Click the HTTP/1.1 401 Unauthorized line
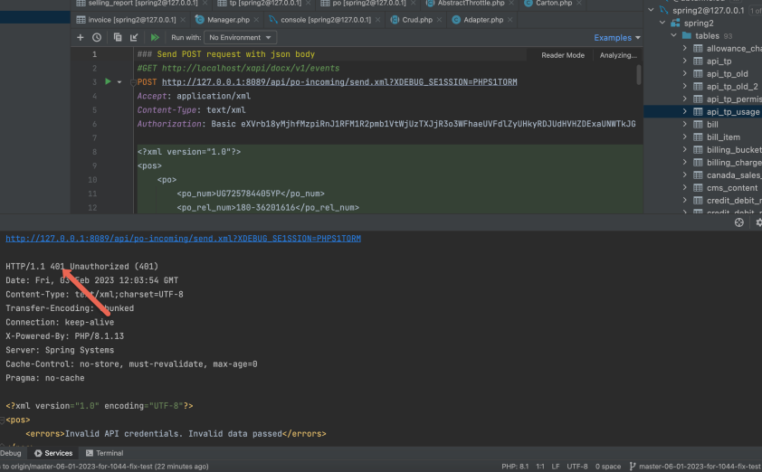The image size is (762, 472). coord(82,267)
